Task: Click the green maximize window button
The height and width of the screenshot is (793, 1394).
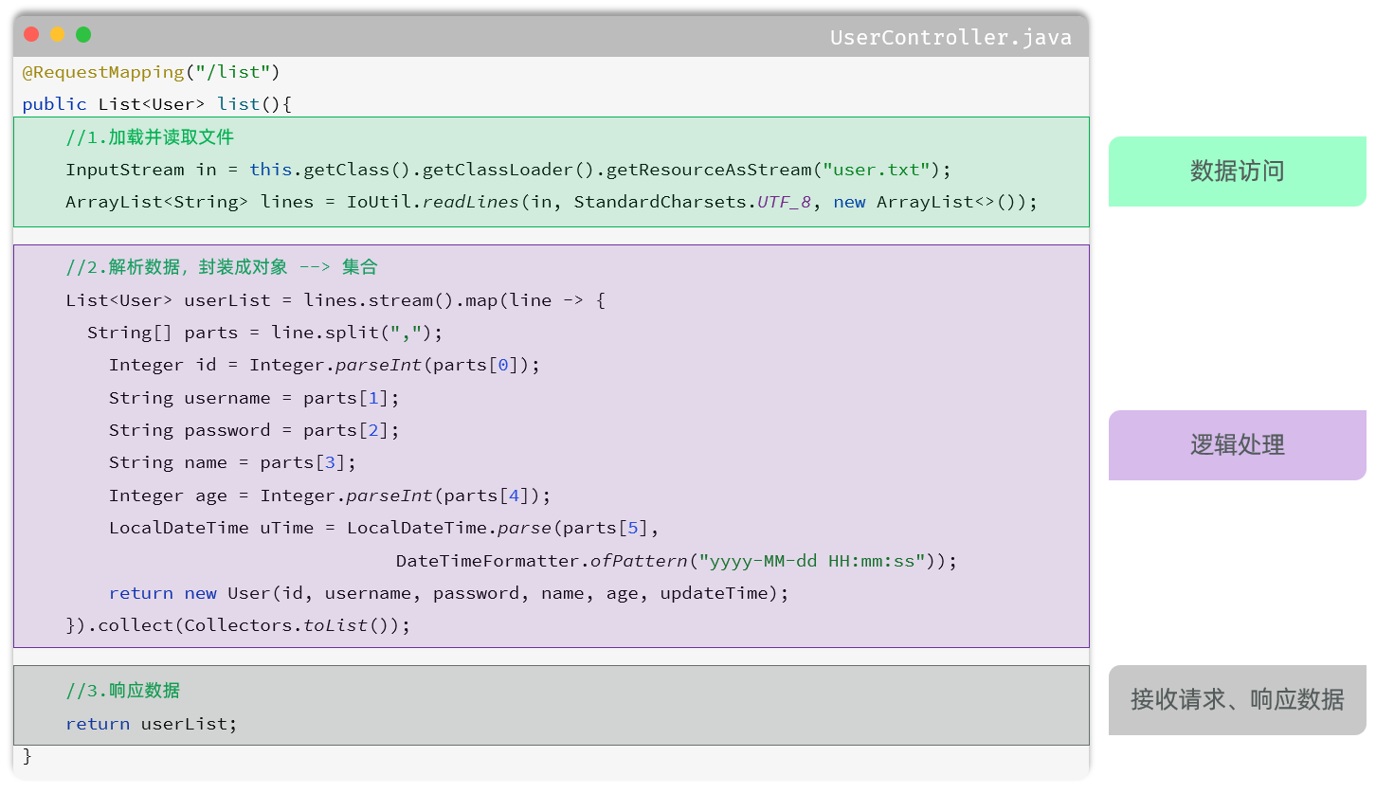Action: click(83, 33)
